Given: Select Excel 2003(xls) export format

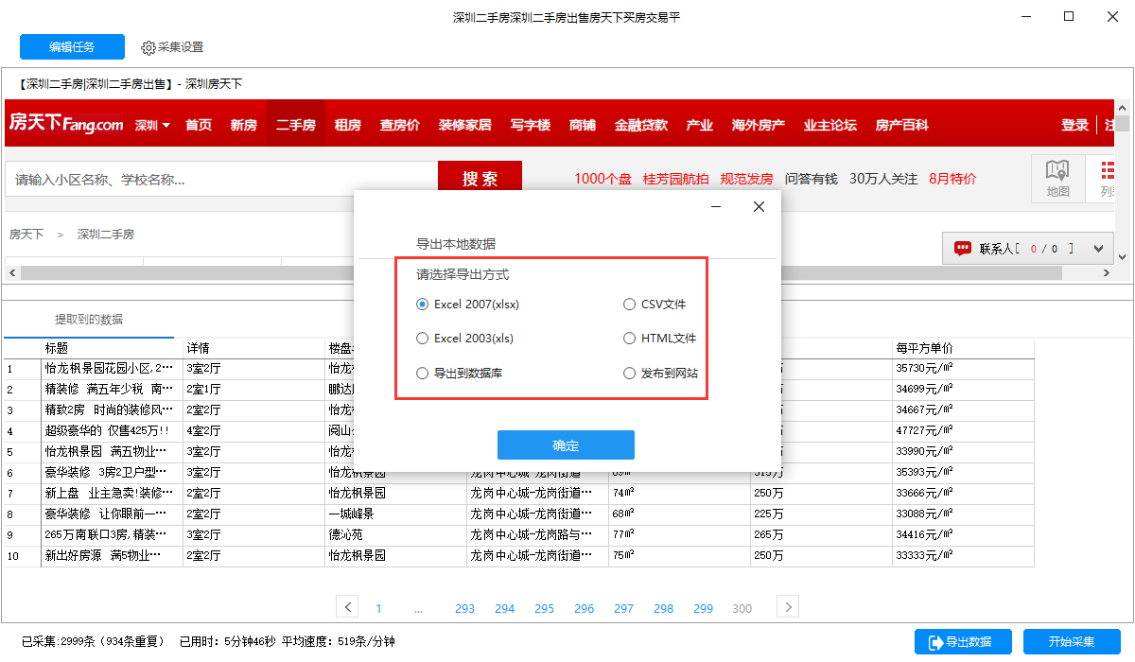Looking at the screenshot, I should click(465, 339).
